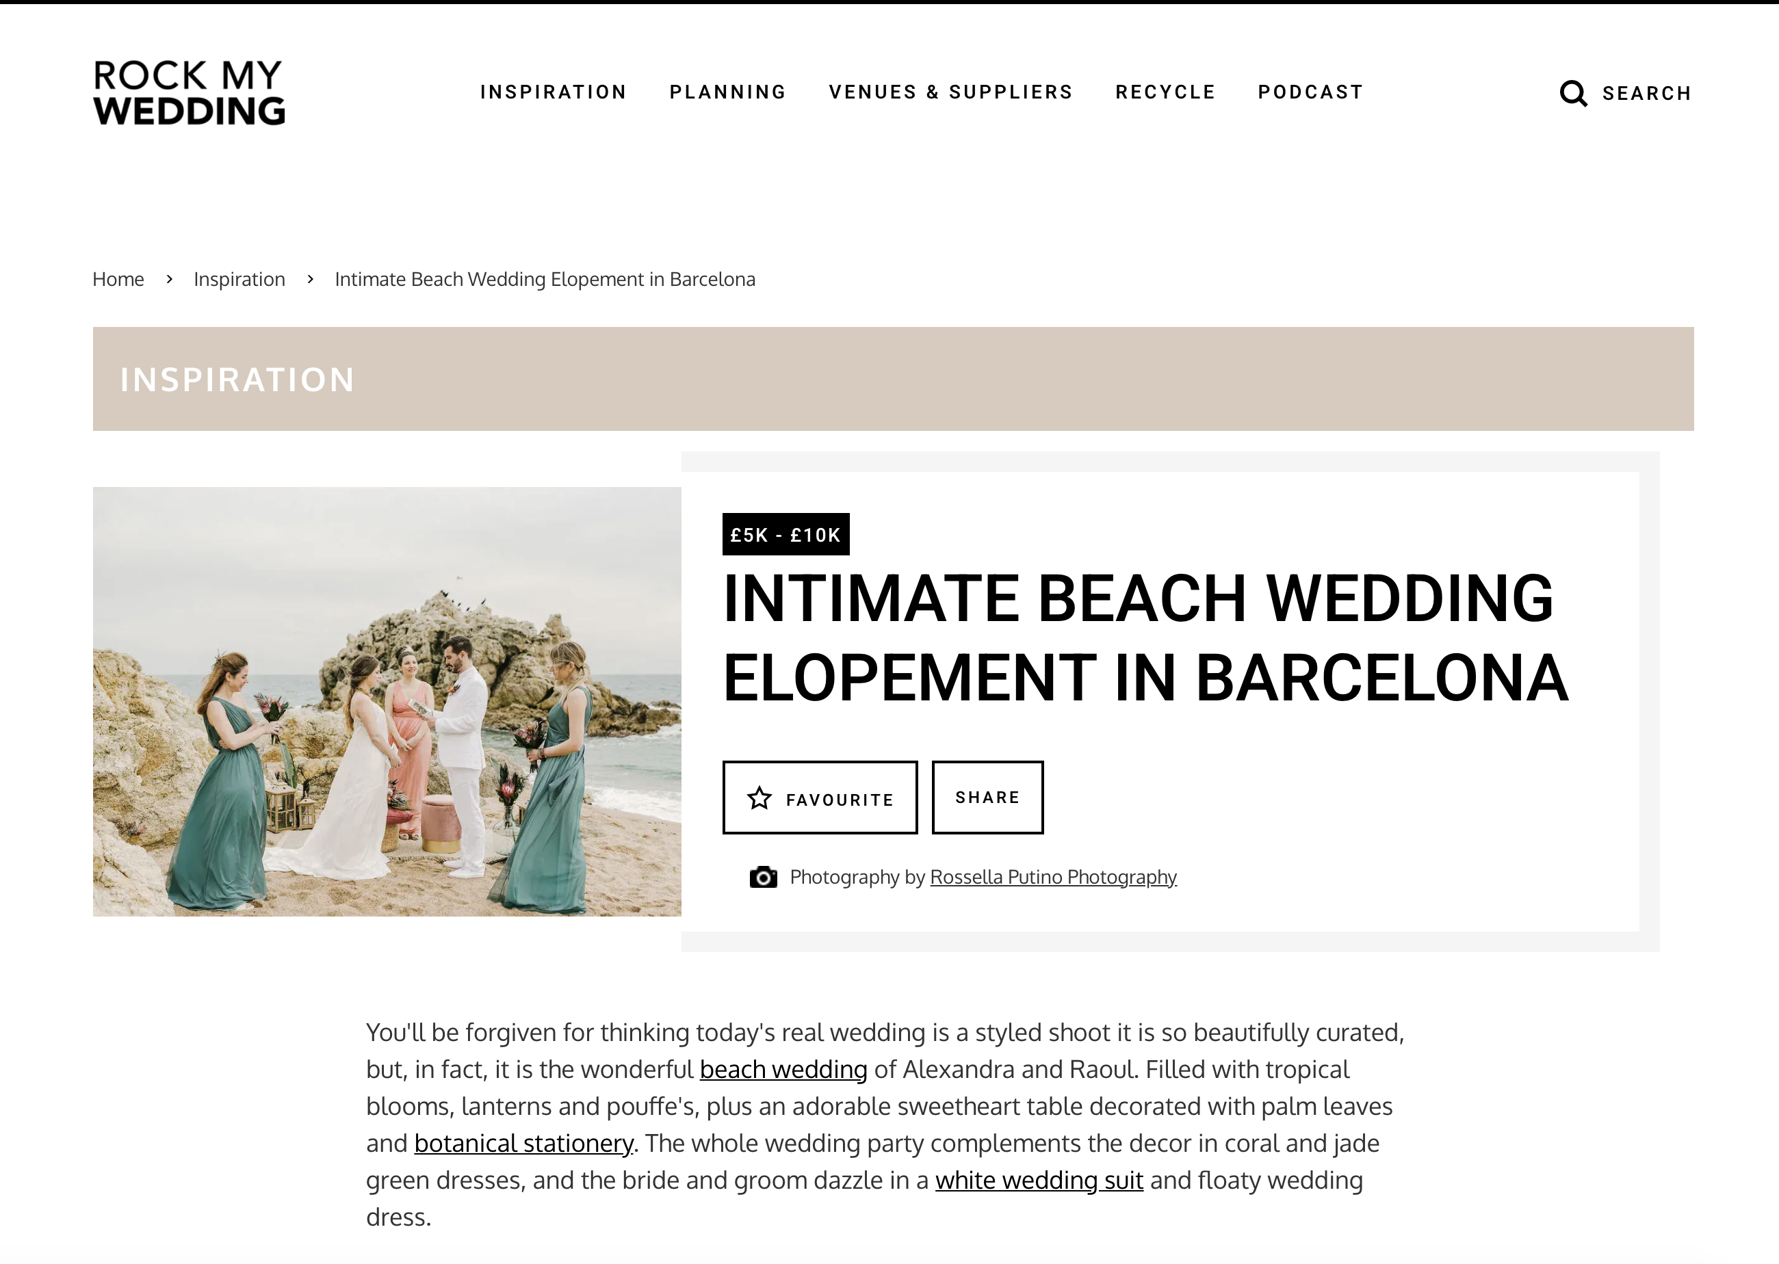Follow the beach wedding link
1779x1264 pixels.
click(x=783, y=1070)
